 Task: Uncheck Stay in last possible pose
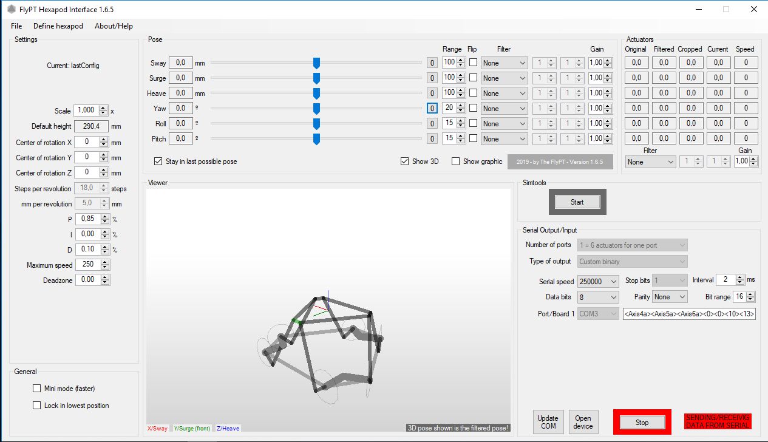coord(158,161)
